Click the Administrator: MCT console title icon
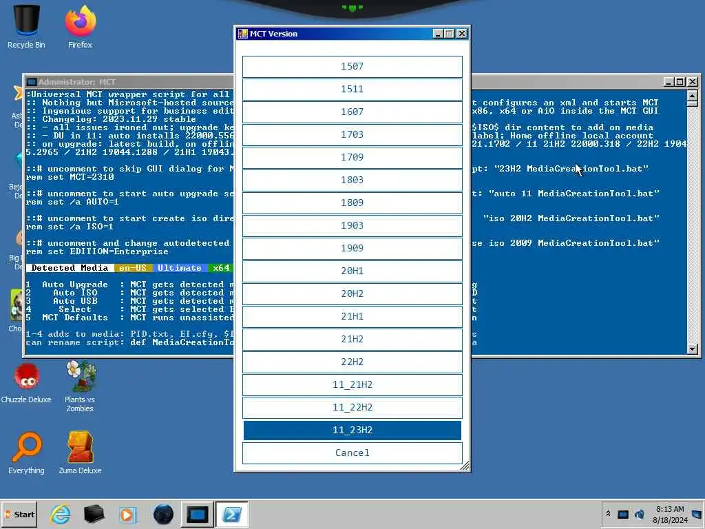 coord(32,82)
